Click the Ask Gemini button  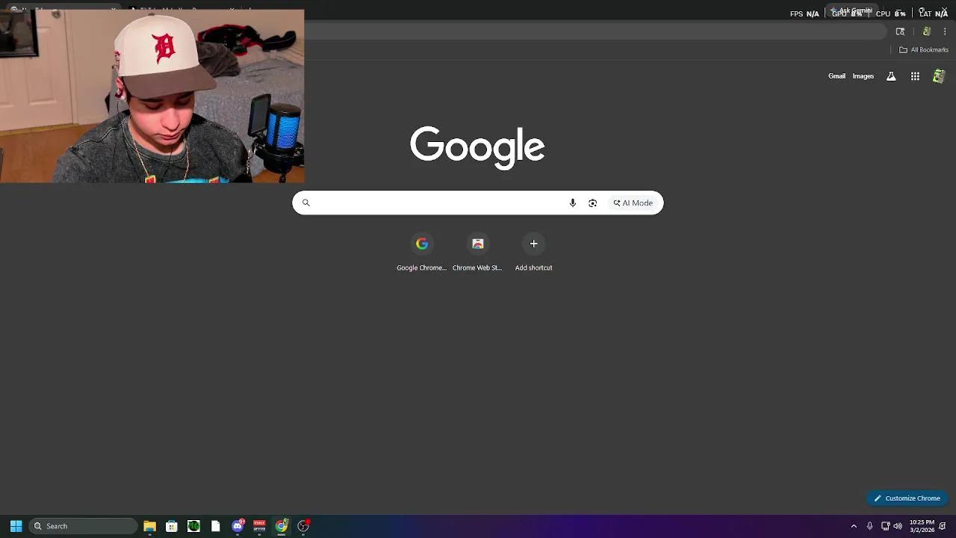pos(851,11)
